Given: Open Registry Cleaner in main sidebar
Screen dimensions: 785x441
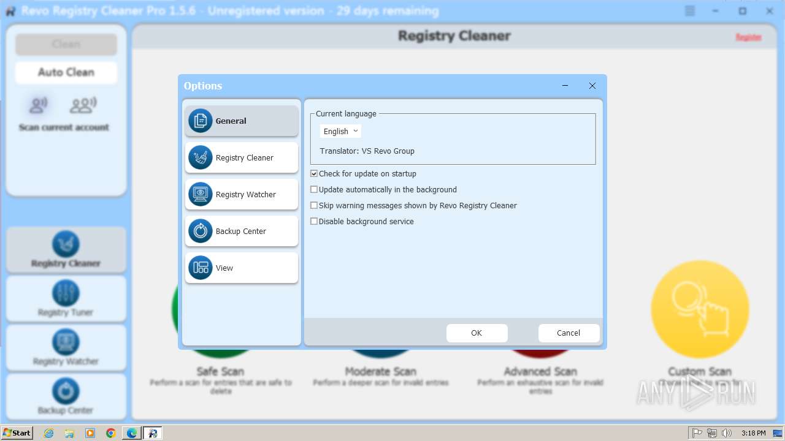Looking at the screenshot, I should coord(66,250).
